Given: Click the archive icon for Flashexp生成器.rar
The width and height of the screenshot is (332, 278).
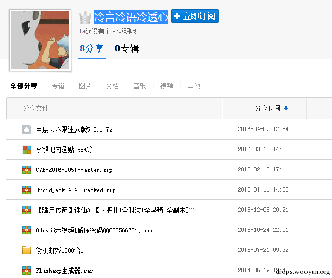Looking at the screenshot, I should pos(27,271).
